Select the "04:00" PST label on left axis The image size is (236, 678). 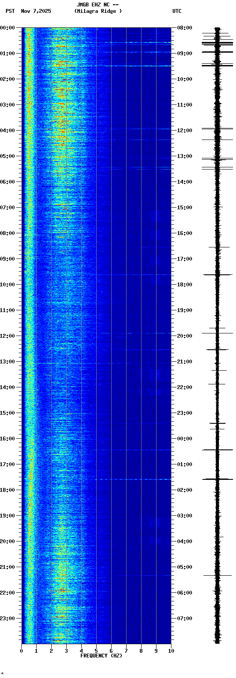(x=7, y=131)
